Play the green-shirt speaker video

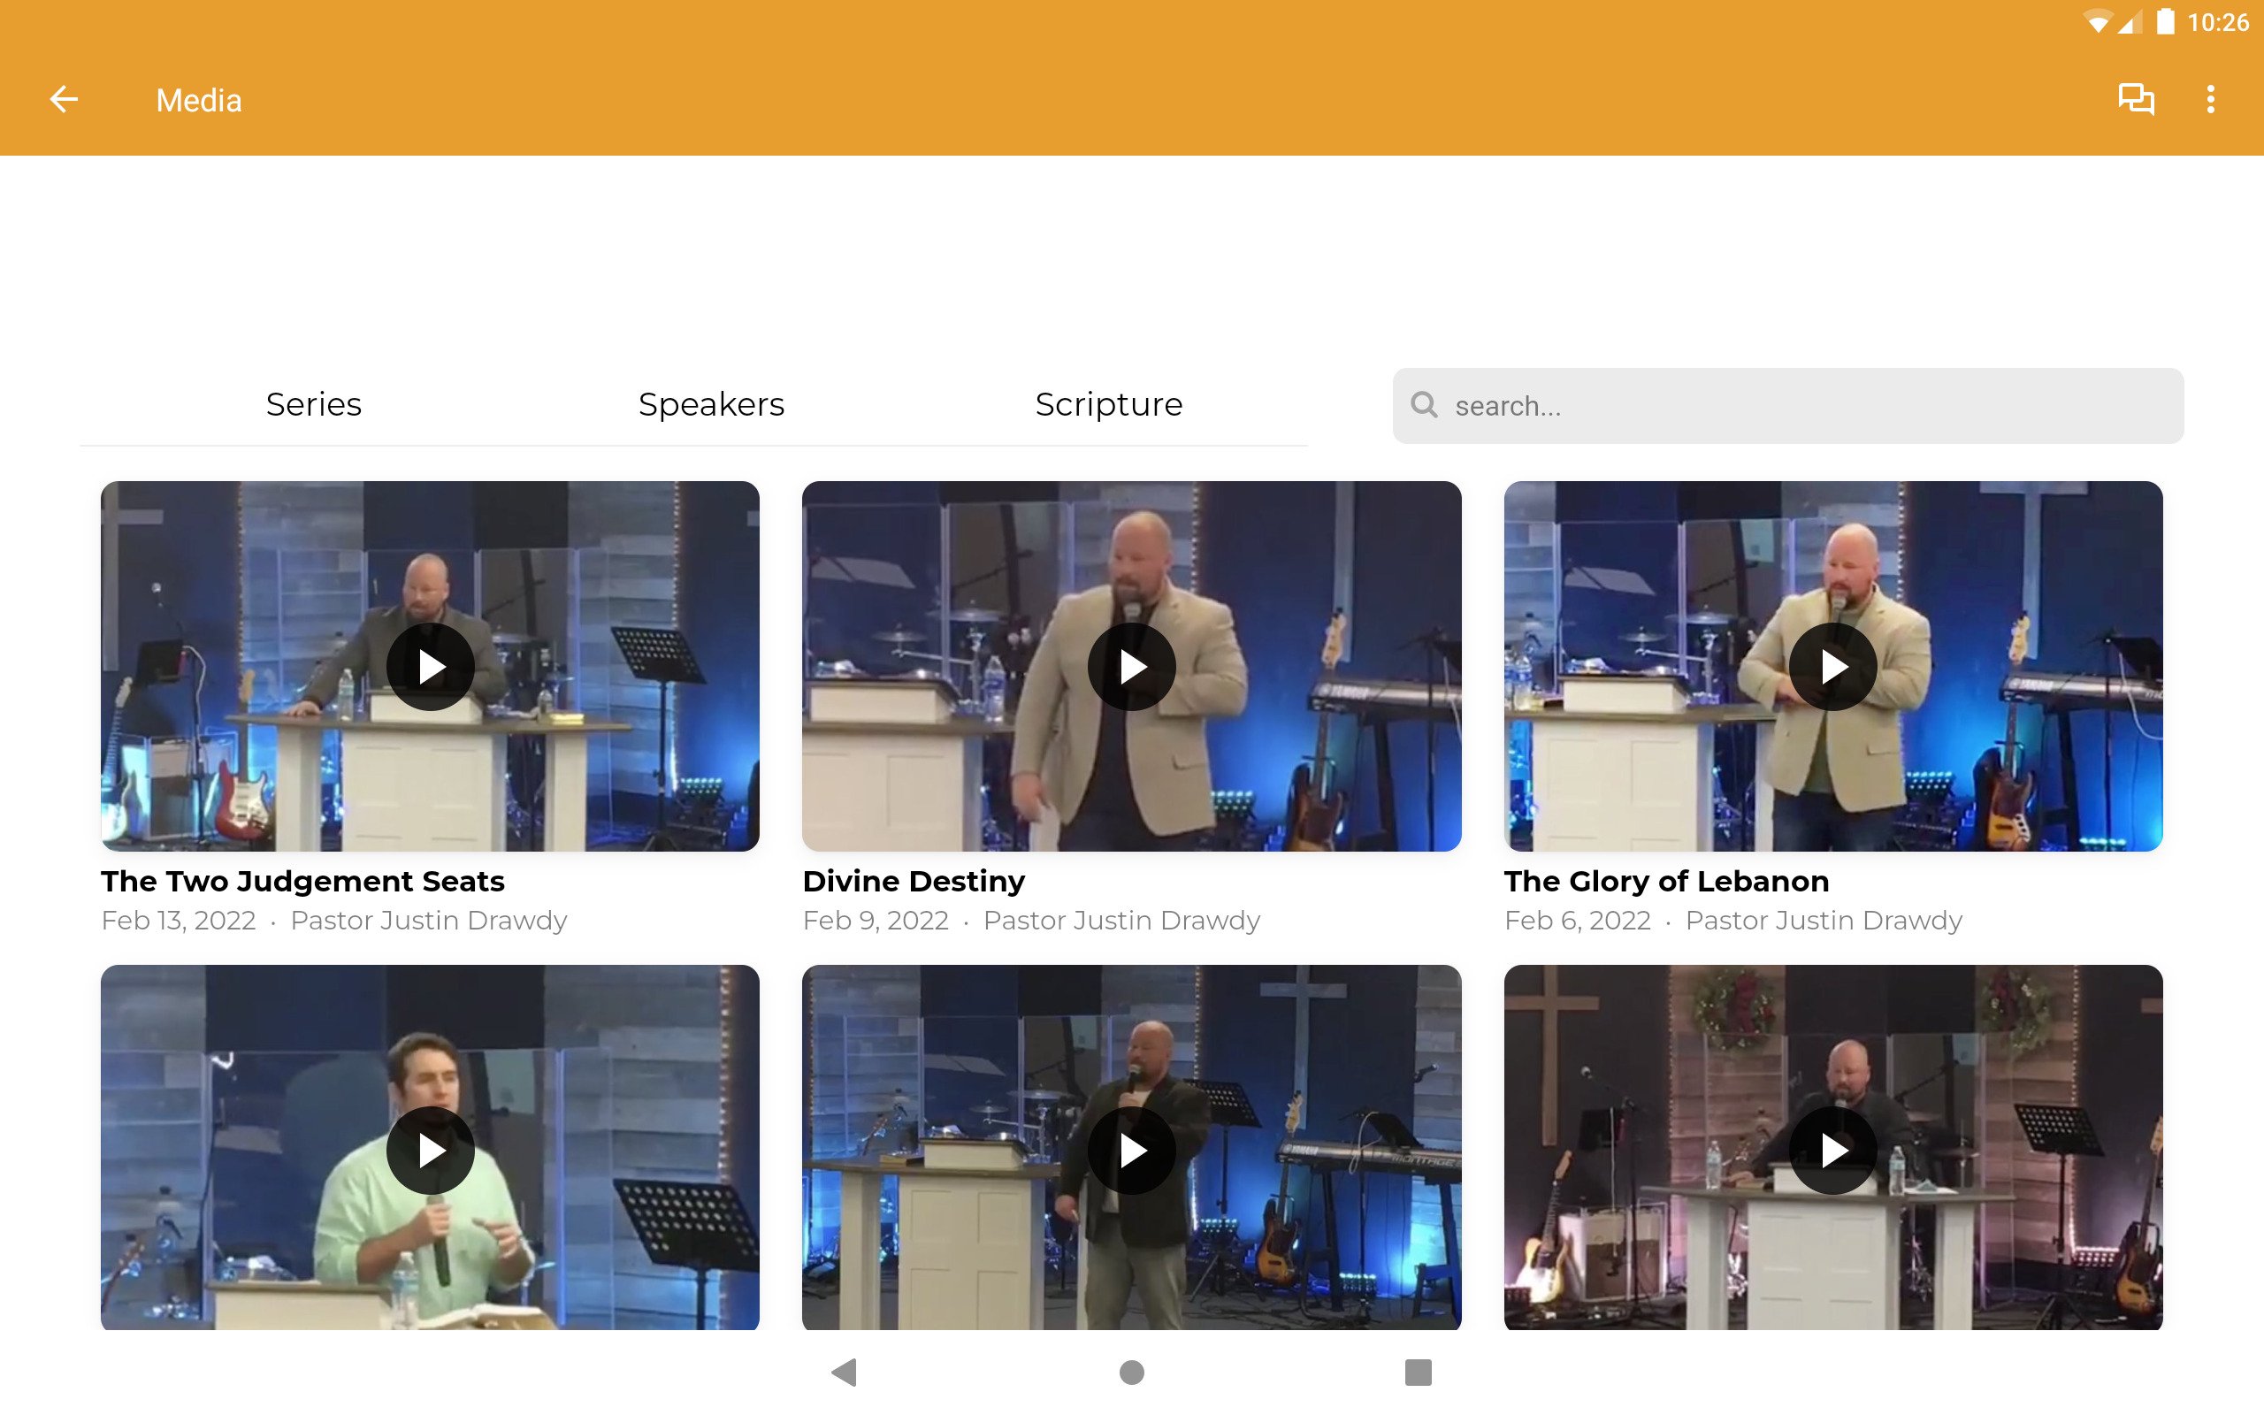pyautogui.click(x=431, y=1151)
